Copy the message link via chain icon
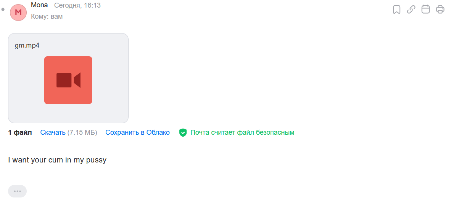This screenshot has height=199, width=451. [x=411, y=10]
